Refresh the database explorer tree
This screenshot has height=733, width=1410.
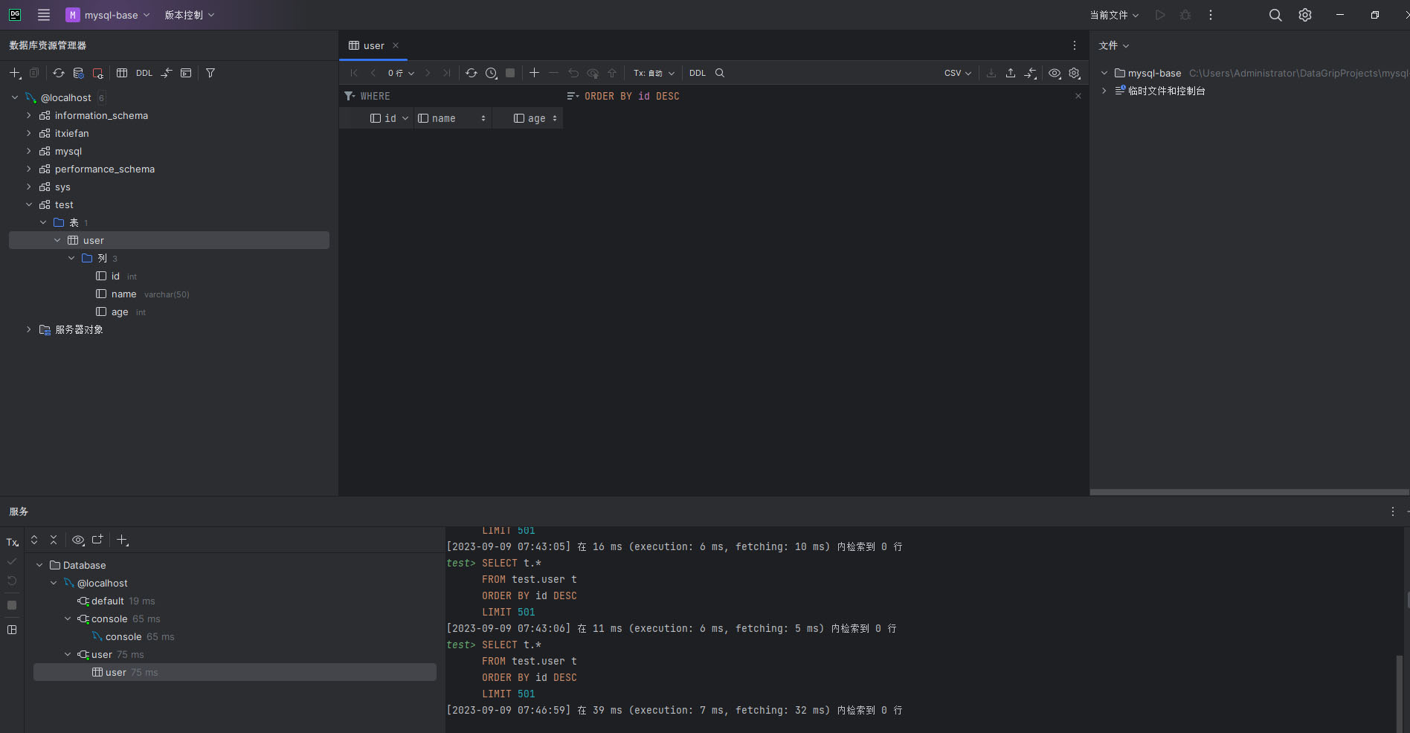click(x=59, y=73)
